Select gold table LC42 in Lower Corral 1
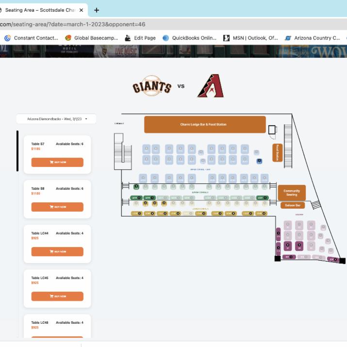The width and height of the screenshot is (347, 347). tap(175, 214)
